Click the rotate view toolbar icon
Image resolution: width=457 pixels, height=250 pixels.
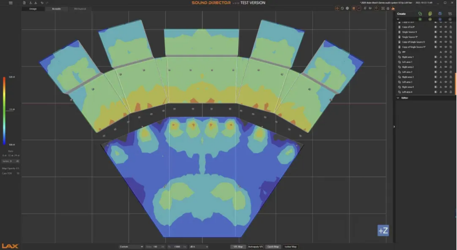[342, 8]
